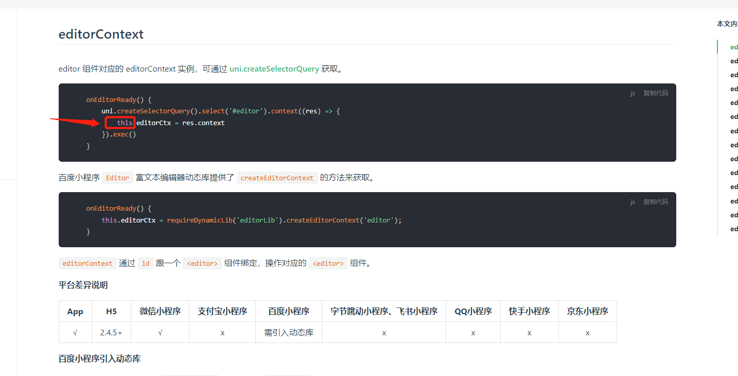This screenshot has width=738, height=376.
Task: Click the inline code 'createEditorContext'
Action: pos(277,178)
